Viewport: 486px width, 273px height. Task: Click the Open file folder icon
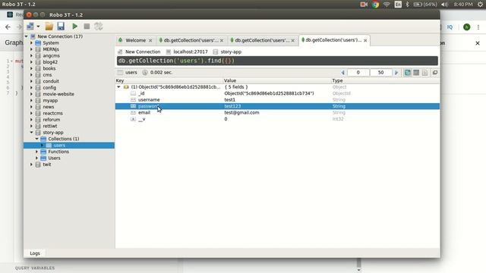[x=49, y=27]
